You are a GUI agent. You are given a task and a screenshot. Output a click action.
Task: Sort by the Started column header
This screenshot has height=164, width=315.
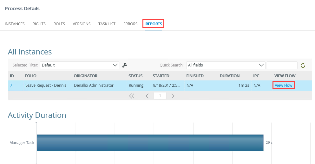click(161, 76)
